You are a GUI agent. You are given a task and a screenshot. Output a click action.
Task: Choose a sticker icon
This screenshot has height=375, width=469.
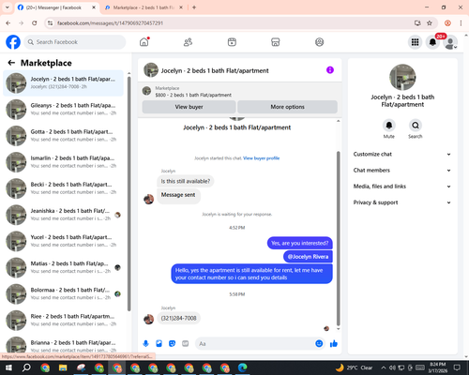pyautogui.click(x=172, y=344)
